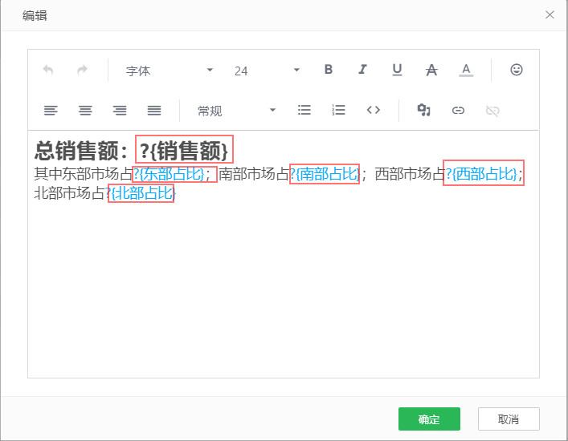Insert a hyperlink

pyautogui.click(x=458, y=111)
